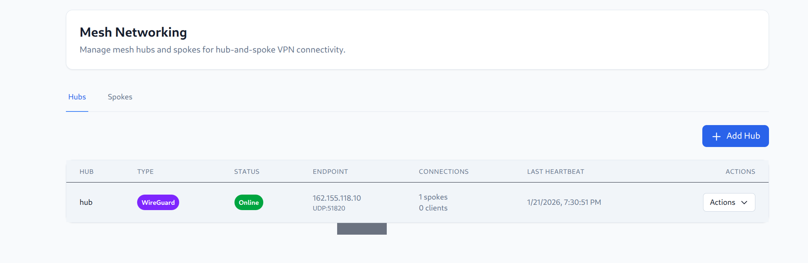
Task: Click the plus symbol next to 'Add Hub' text
Action: (716, 136)
